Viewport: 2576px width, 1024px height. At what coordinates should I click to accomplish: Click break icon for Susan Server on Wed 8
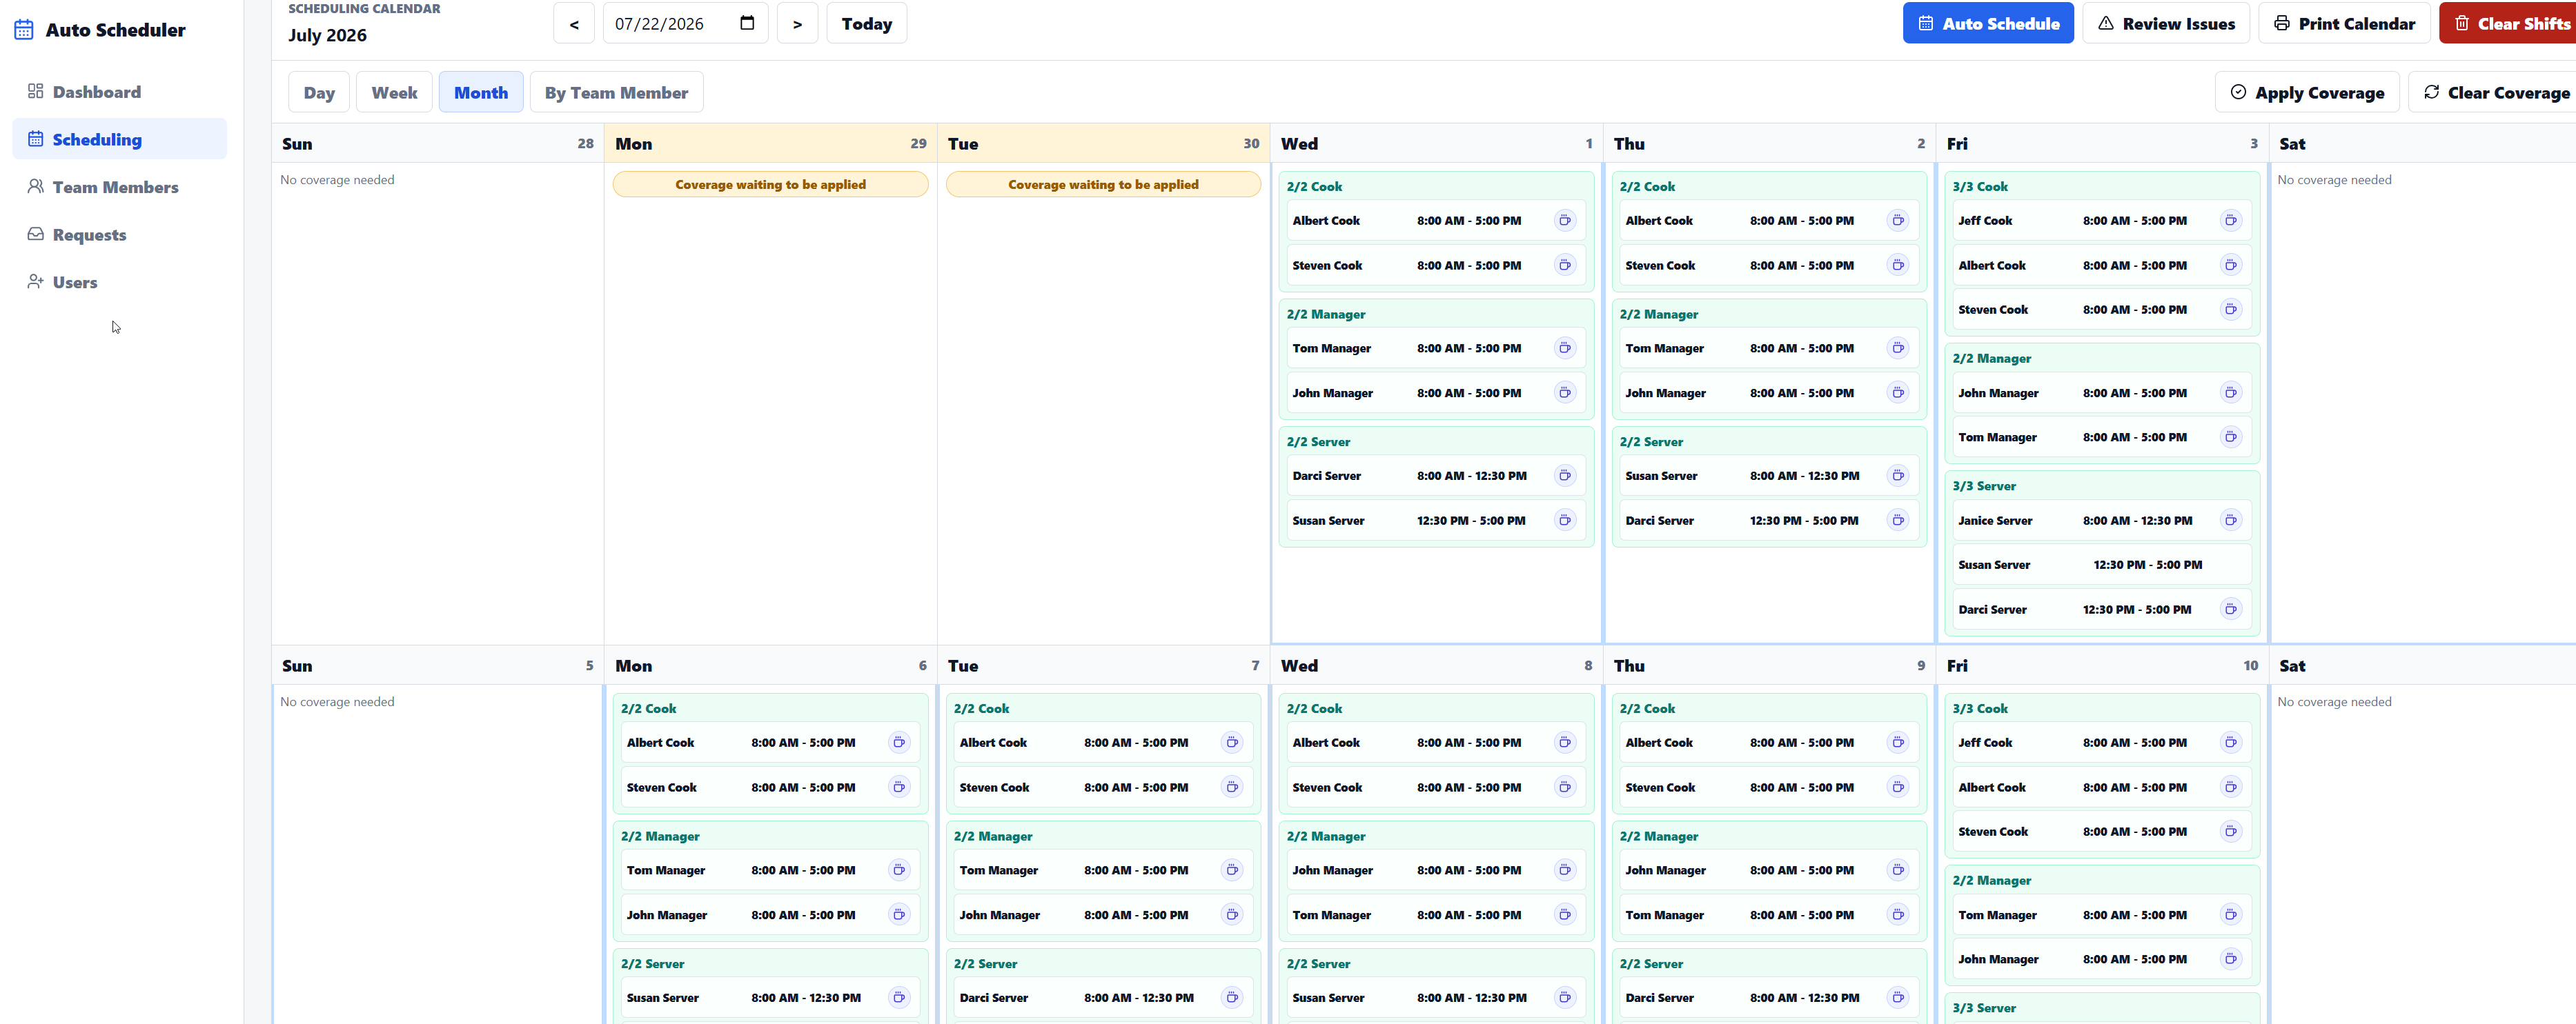[1564, 998]
